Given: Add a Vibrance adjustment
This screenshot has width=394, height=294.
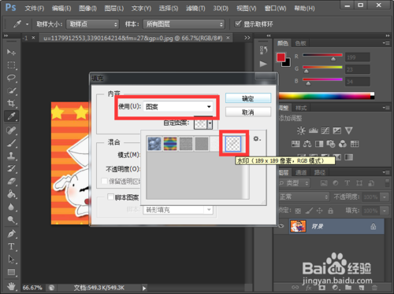Looking at the screenshot, I should pyautogui.click(x=349, y=130).
